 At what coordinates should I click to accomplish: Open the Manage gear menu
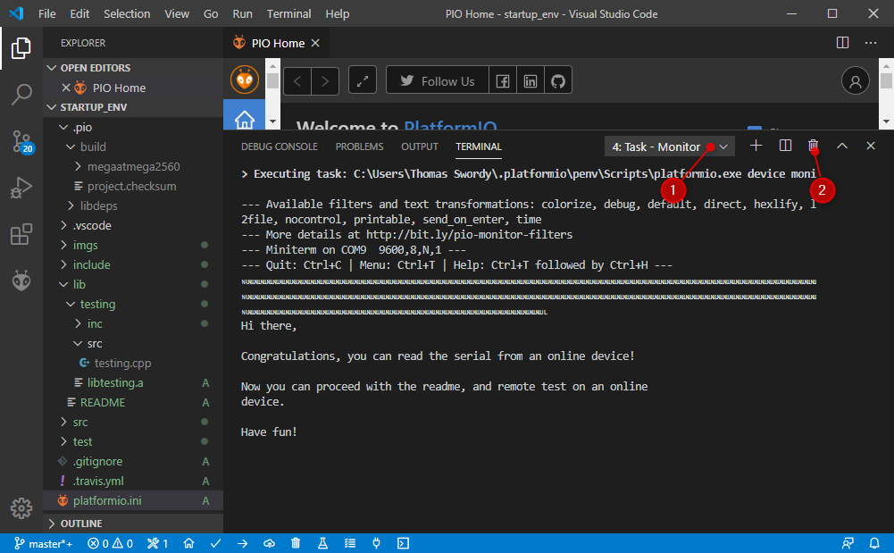click(21, 508)
